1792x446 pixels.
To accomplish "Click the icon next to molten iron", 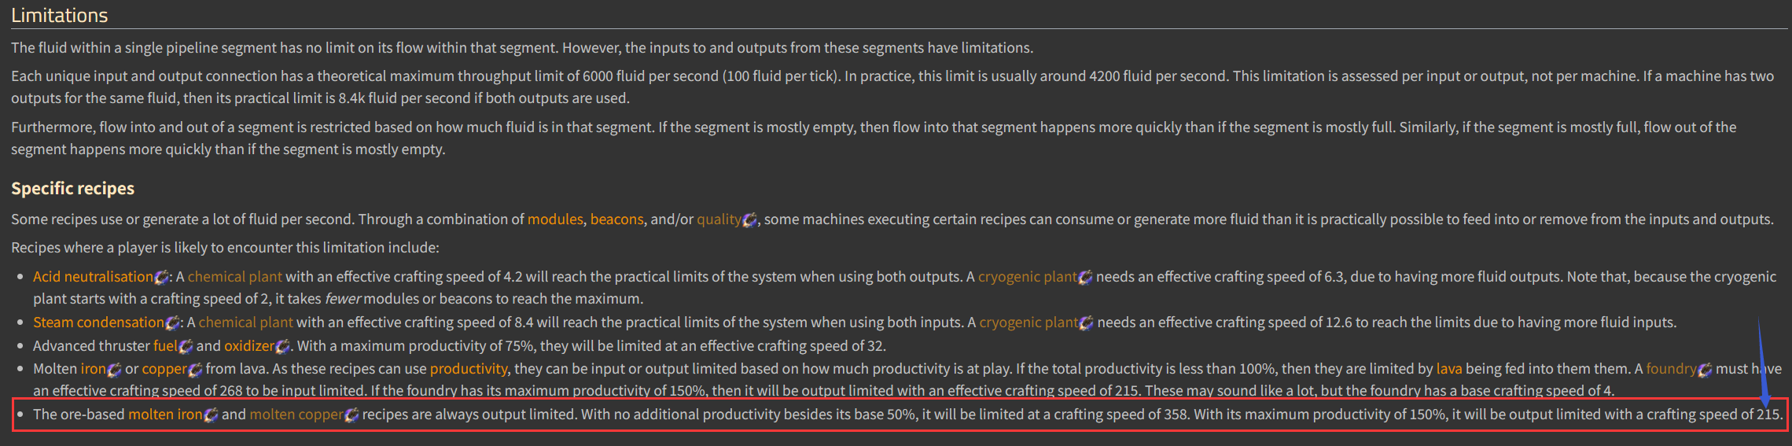I will pos(211,415).
